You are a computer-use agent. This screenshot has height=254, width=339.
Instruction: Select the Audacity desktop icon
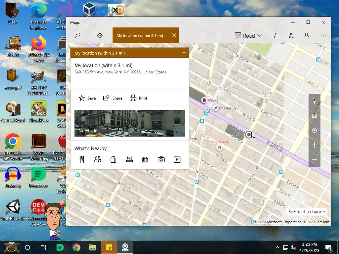(13, 177)
